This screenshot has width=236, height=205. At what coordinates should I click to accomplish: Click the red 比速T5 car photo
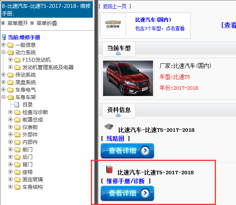tap(128, 78)
